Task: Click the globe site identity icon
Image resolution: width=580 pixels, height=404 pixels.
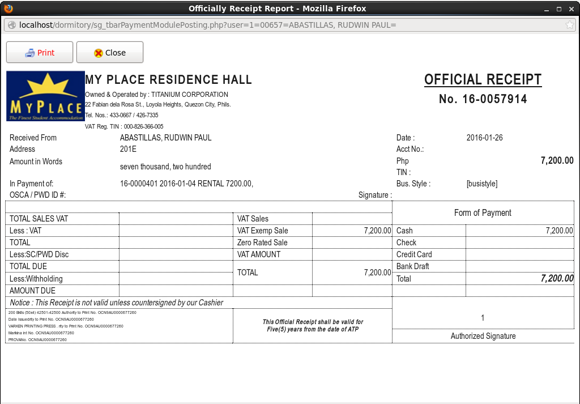Action: point(11,25)
